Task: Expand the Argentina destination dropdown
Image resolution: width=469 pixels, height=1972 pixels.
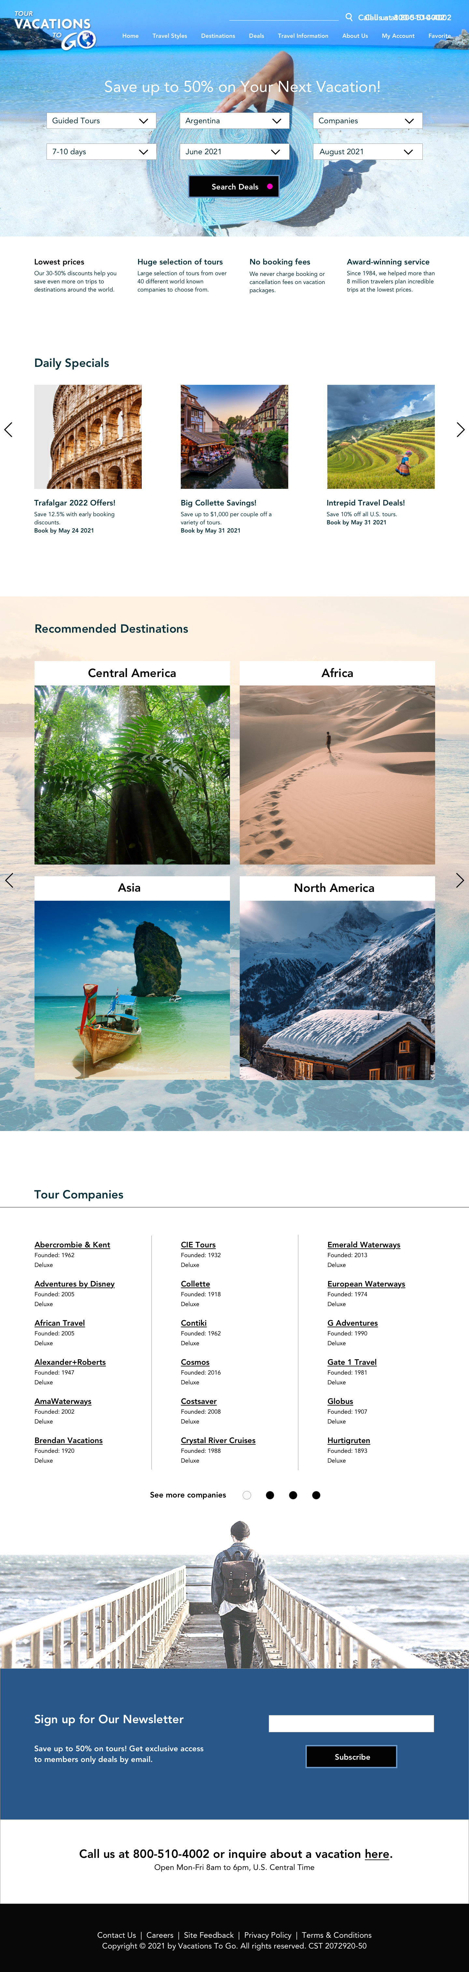Action: pos(234,121)
